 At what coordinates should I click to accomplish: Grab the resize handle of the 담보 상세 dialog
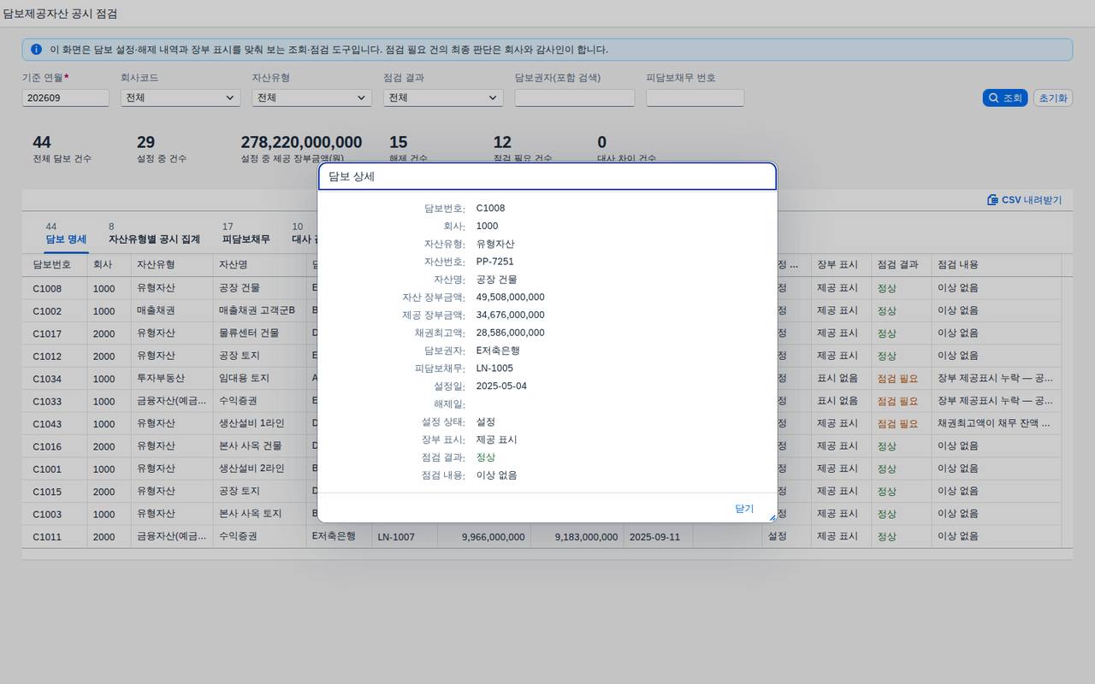tap(772, 517)
